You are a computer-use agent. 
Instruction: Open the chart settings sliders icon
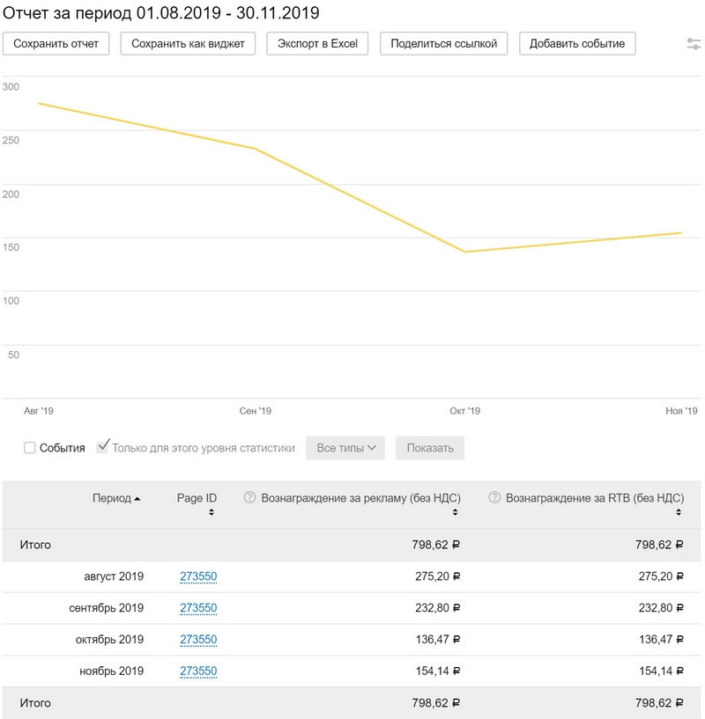pos(694,44)
